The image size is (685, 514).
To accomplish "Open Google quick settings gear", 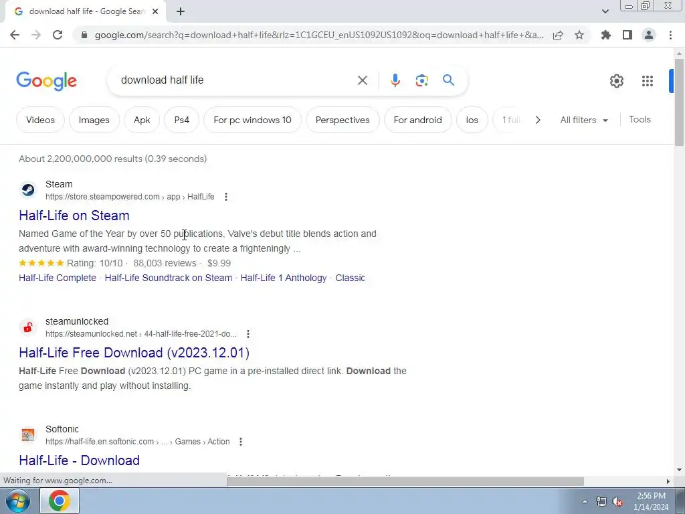I will (616, 81).
